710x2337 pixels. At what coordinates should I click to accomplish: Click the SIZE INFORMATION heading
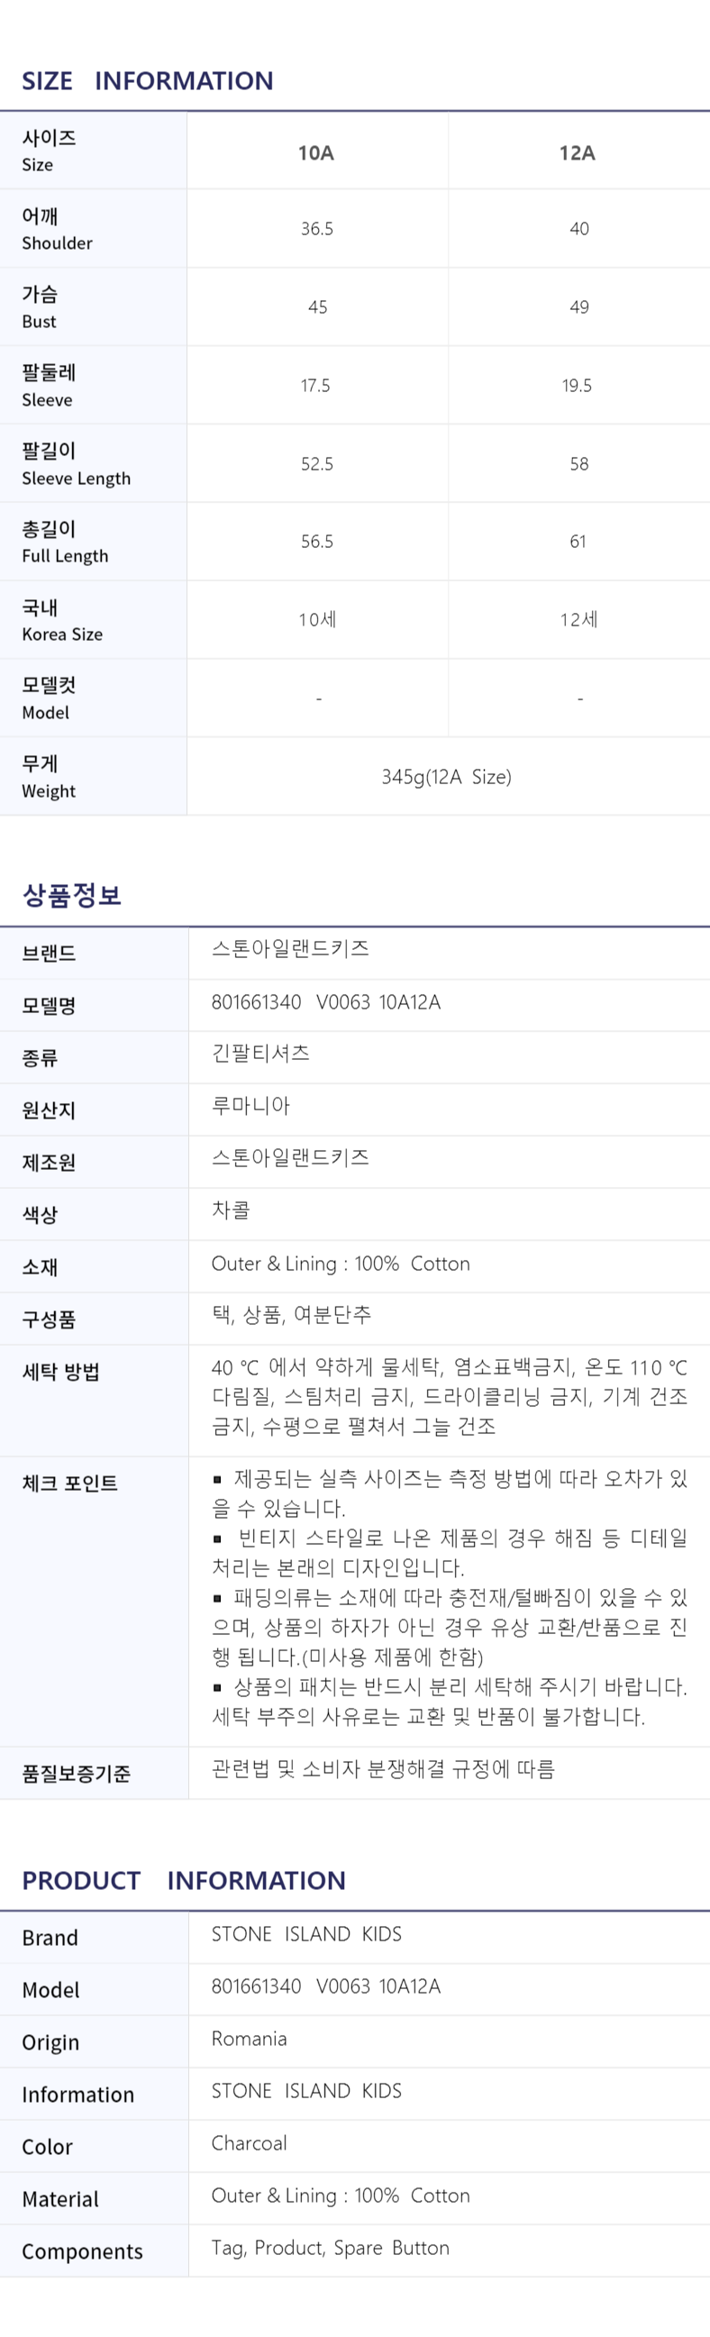(x=147, y=81)
